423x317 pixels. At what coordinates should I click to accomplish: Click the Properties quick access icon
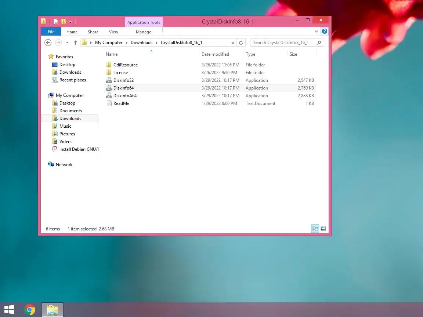56,21
